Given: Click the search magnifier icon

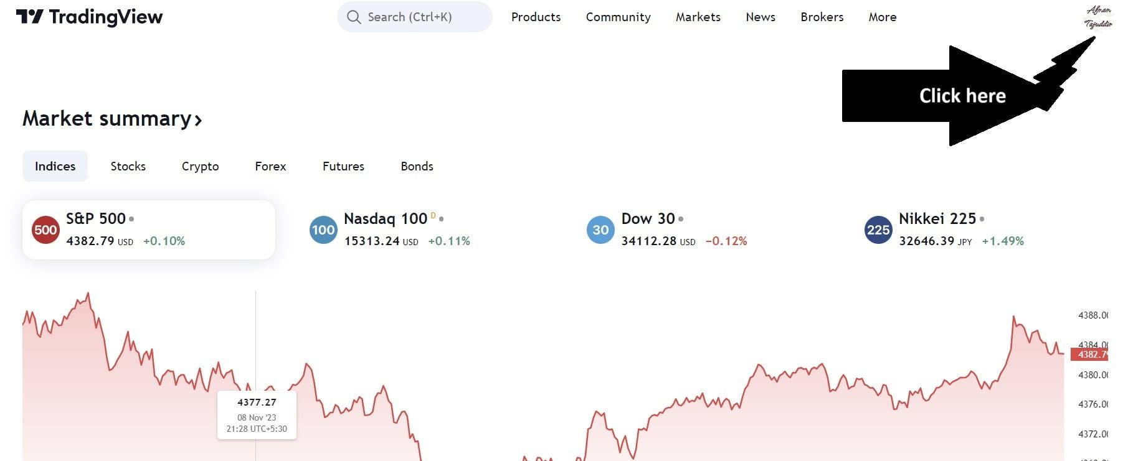Looking at the screenshot, I should 353,17.
